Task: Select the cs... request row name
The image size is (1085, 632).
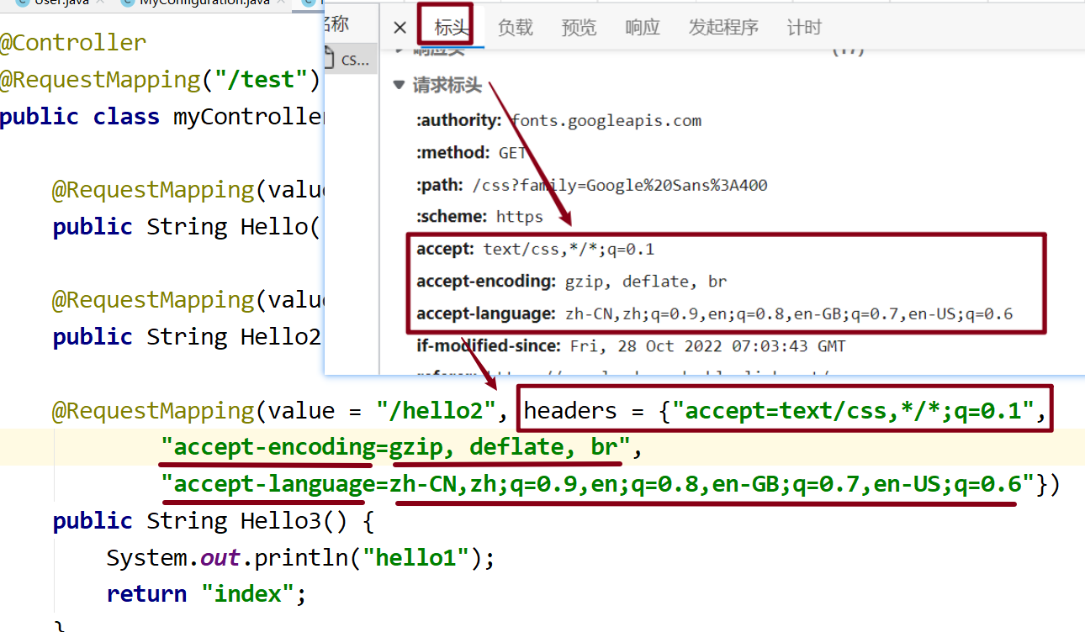Action: [x=355, y=60]
